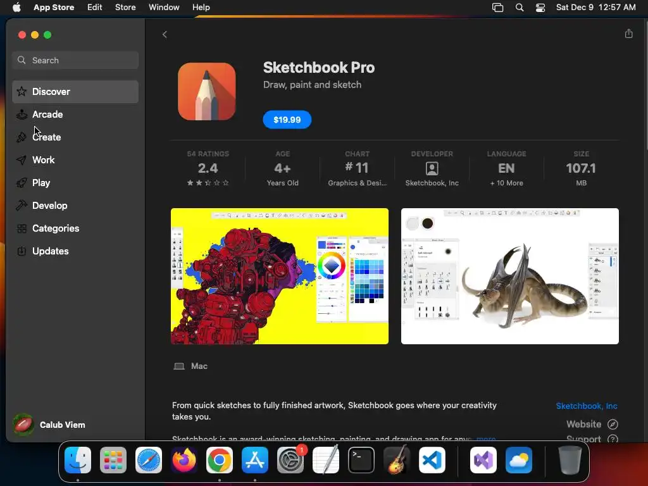The height and width of the screenshot is (486, 648).
Task: Open the Arcade section
Action: 75,114
